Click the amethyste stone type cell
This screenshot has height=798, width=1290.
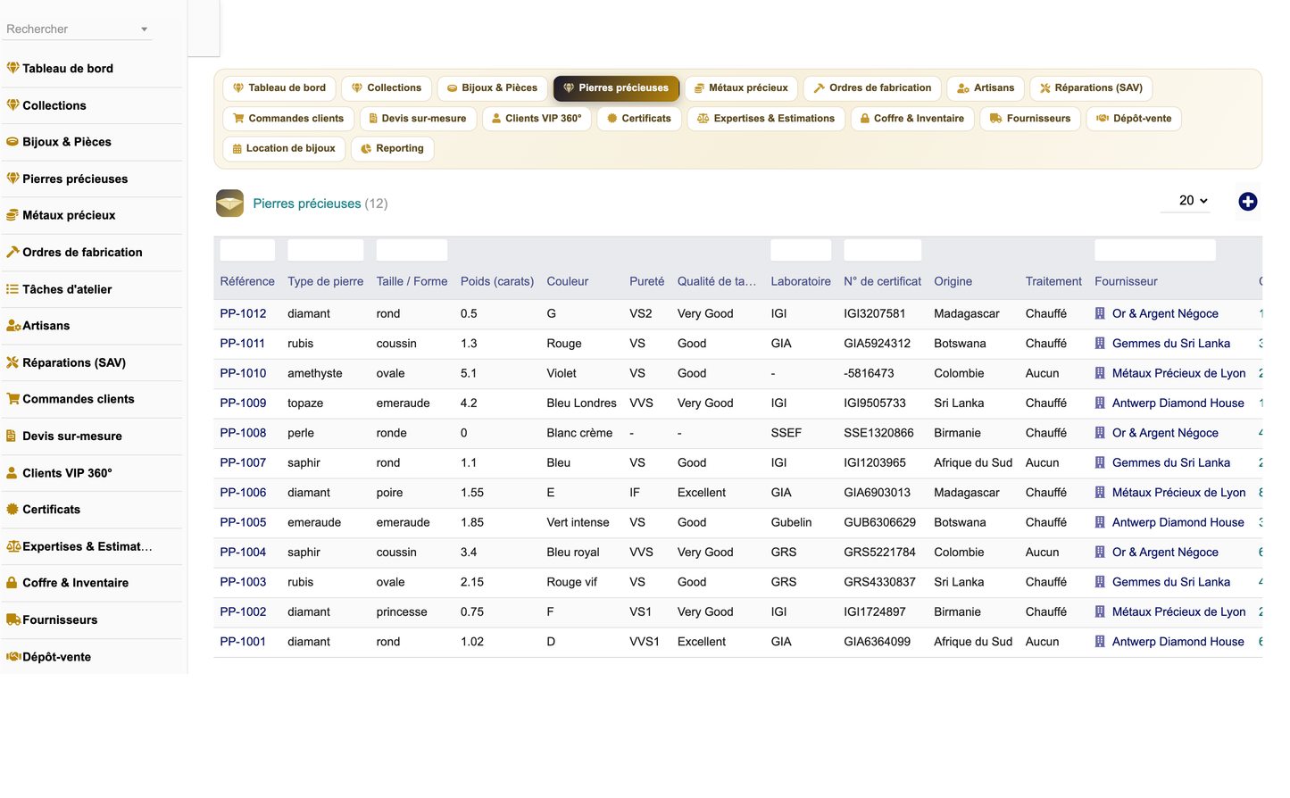click(x=315, y=373)
